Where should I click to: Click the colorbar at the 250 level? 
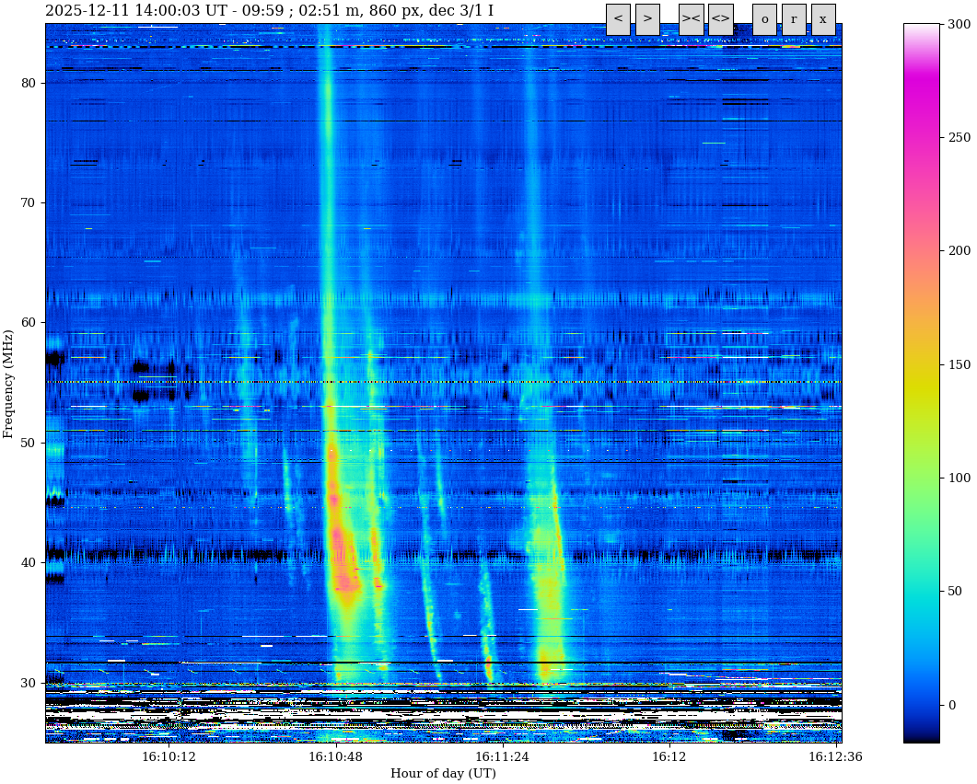coord(922,137)
